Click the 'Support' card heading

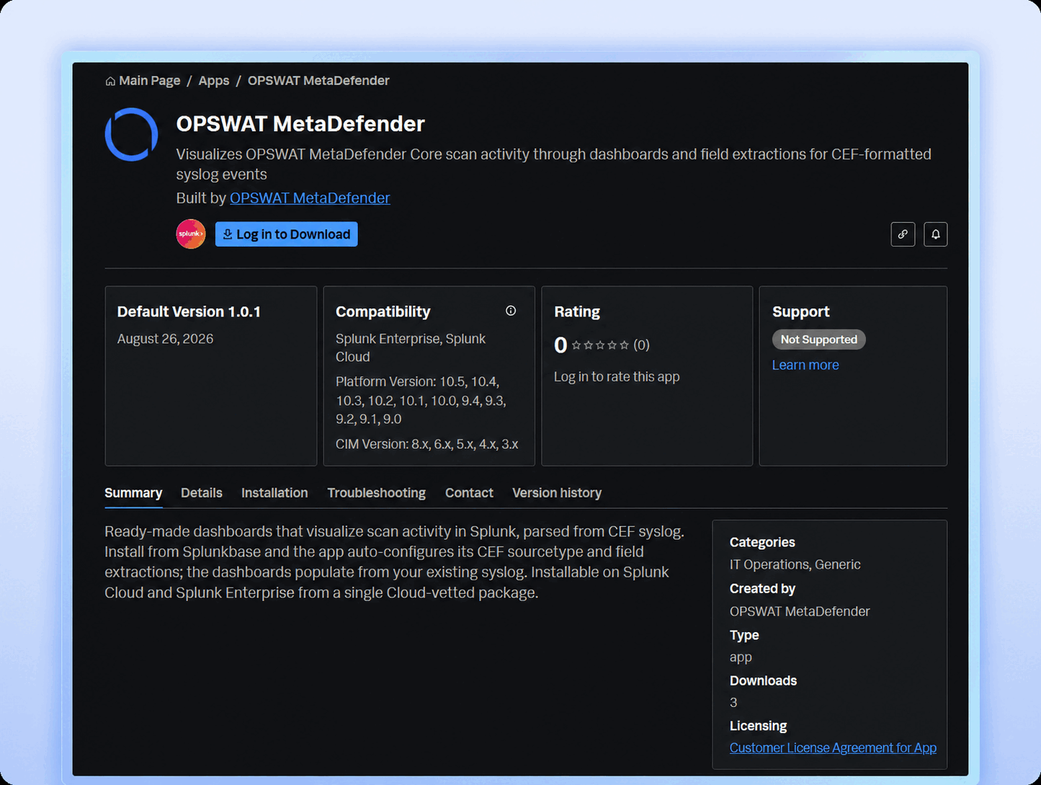[801, 311]
